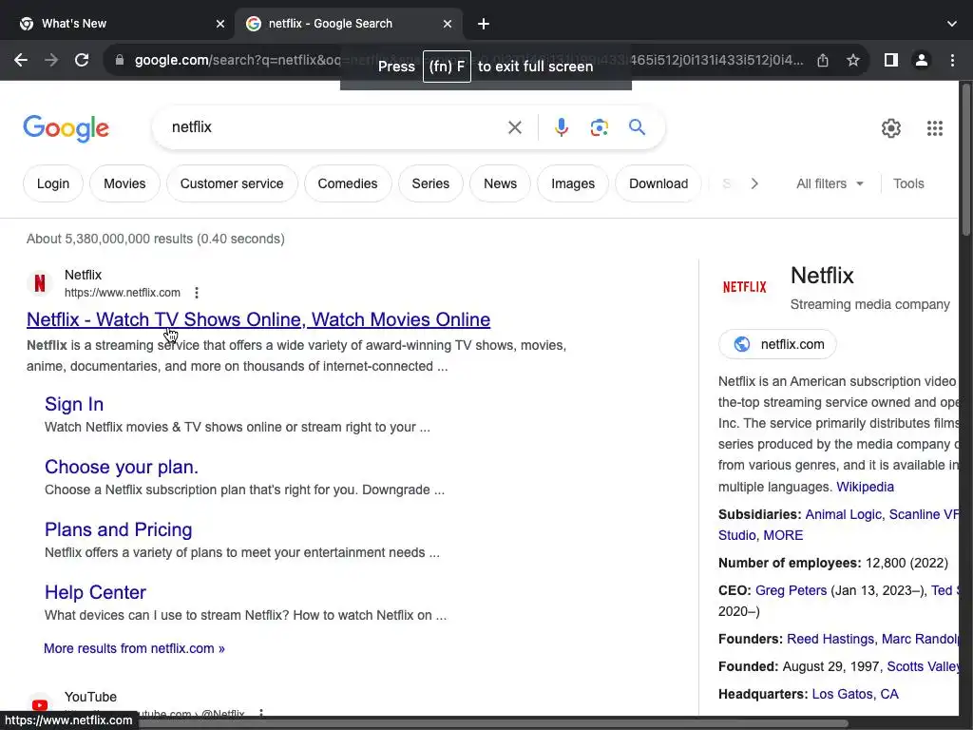Visit netflix.com from knowledge panel
Screen dimensions: 973x730
click(777, 344)
